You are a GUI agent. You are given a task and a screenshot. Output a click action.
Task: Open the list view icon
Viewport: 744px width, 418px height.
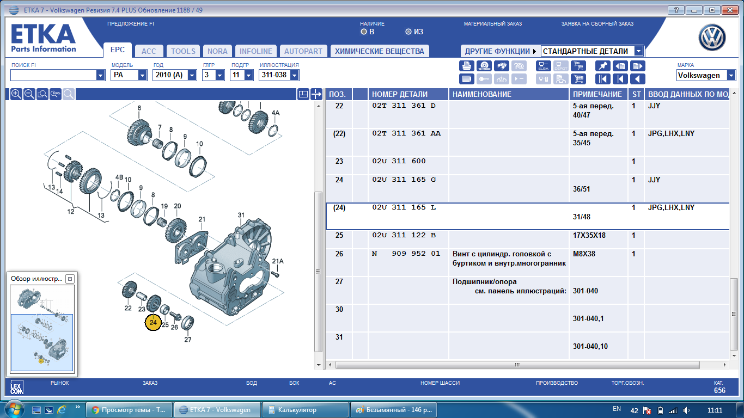coord(467,79)
